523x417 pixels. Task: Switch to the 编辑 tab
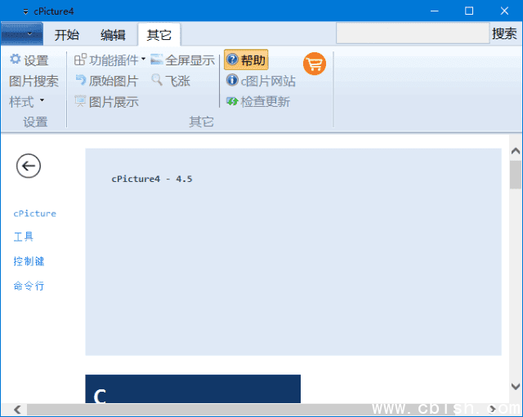[113, 34]
